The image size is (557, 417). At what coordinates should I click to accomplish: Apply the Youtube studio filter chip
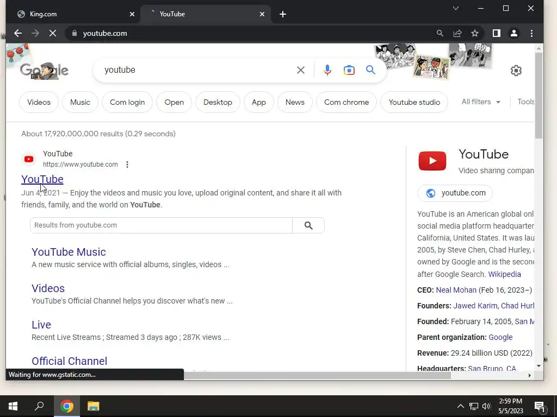tap(414, 102)
